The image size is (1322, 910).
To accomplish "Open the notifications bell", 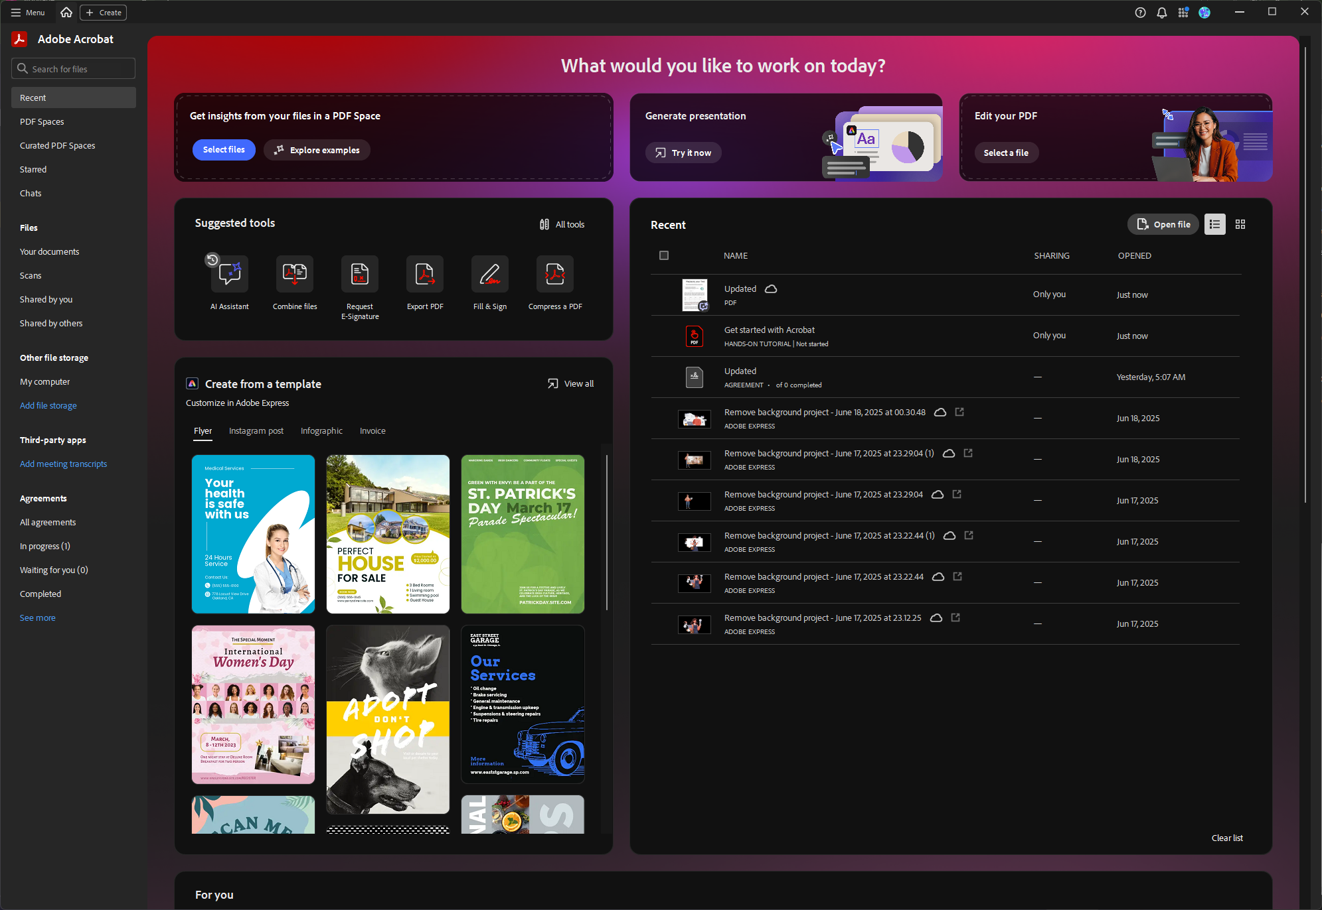I will [1161, 13].
